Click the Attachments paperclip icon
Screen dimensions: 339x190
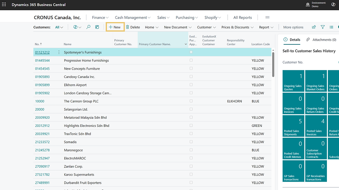click(x=308, y=39)
